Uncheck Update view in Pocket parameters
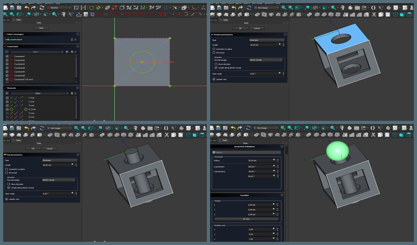Image resolution: width=417 pixels, height=245 pixels. pyautogui.click(x=214, y=79)
